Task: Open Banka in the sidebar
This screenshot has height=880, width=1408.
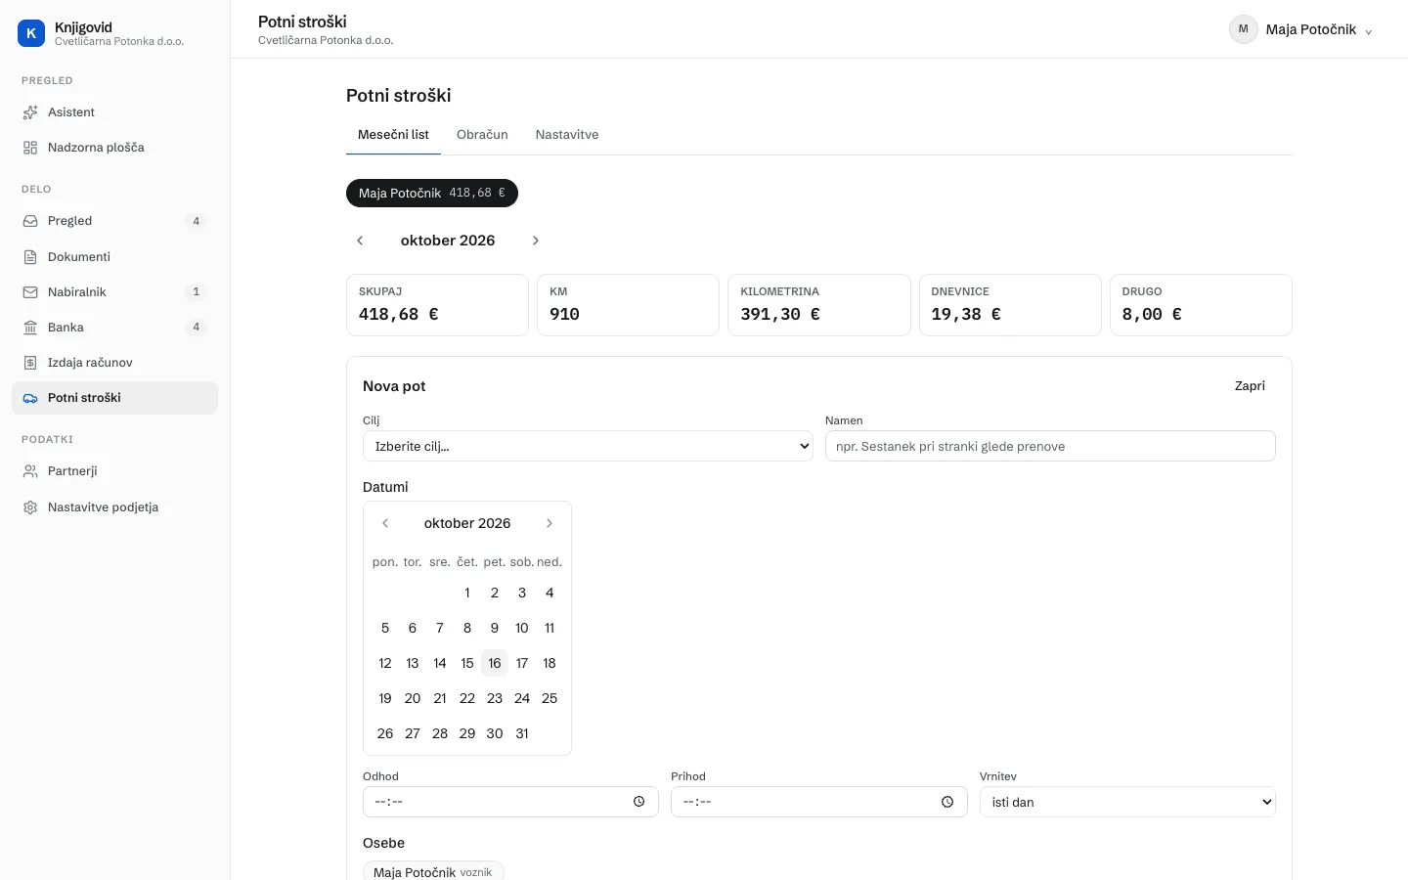Action: (x=114, y=328)
